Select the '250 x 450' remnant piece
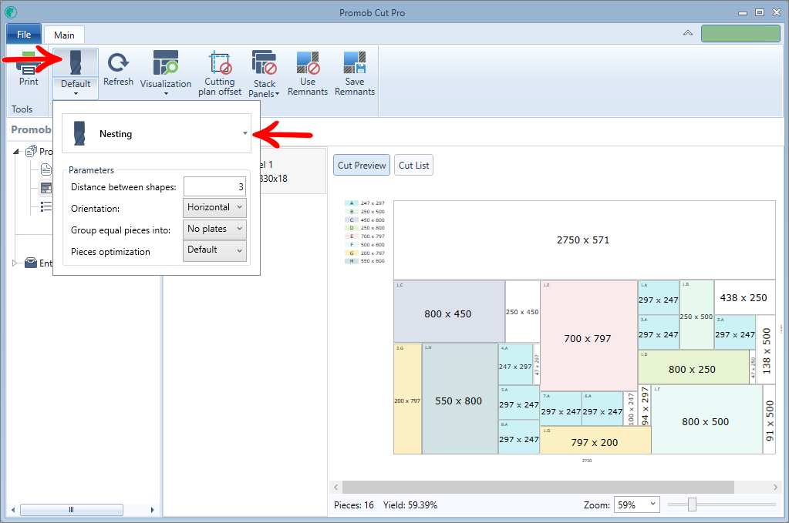 (x=522, y=311)
